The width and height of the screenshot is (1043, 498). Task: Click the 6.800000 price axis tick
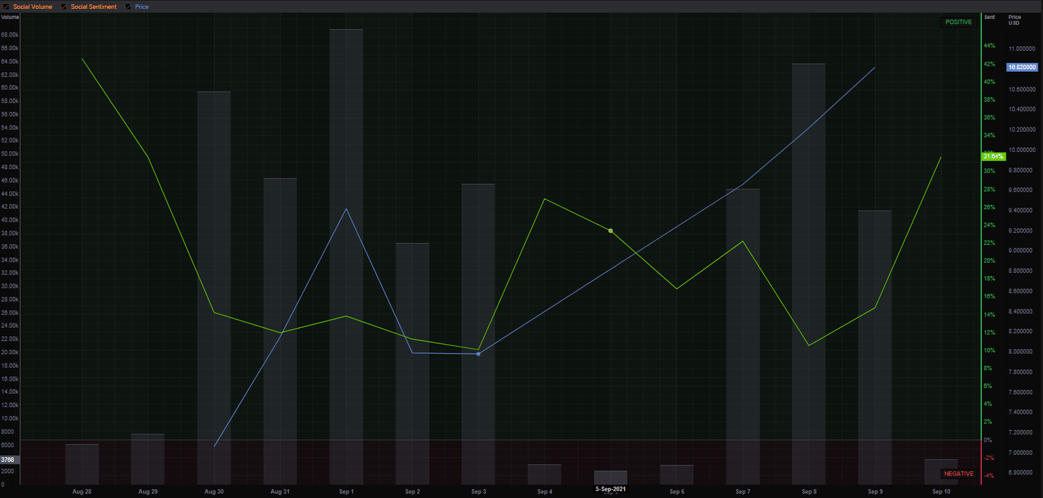pyautogui.click(x=1021, y=472)
